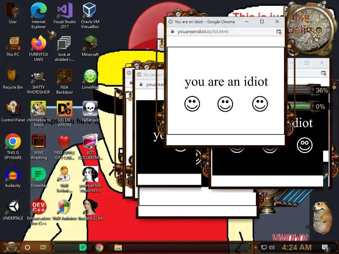Close the front 'You are an Idiot!' window

click(277, 21)
